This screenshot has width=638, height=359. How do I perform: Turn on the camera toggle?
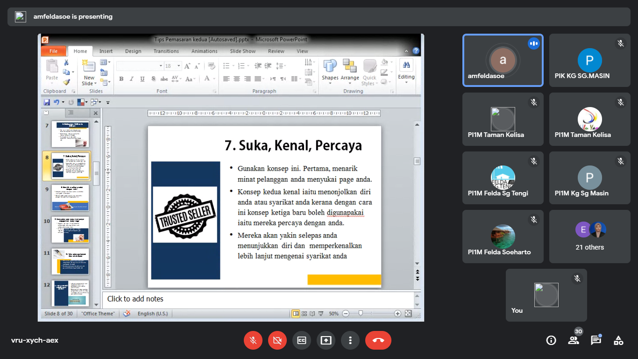tap(277, 340)
